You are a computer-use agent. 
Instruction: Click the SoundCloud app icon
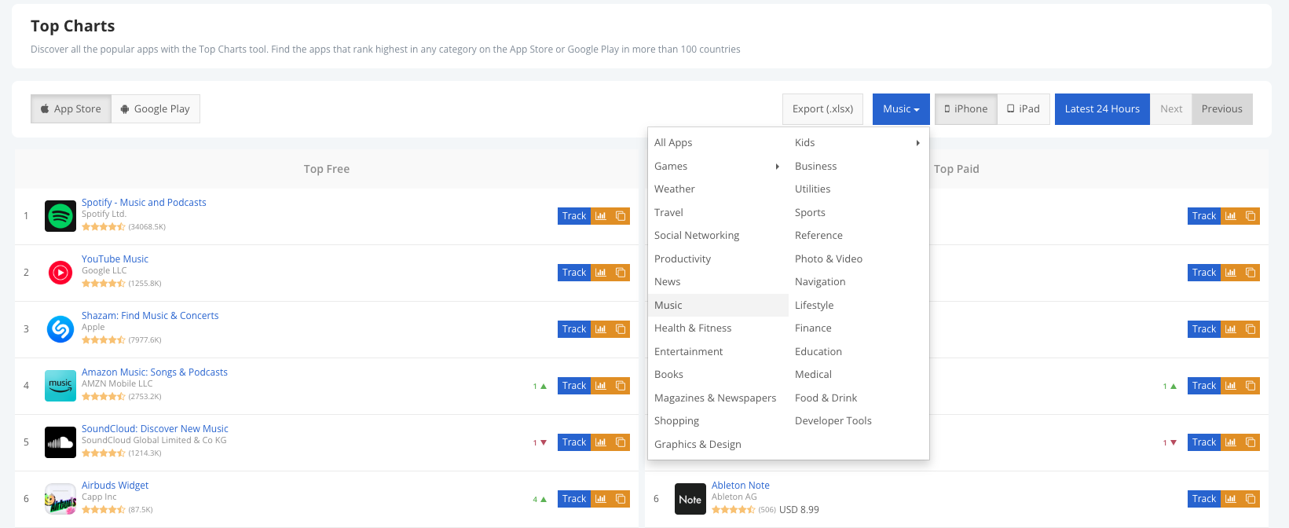click(x=60, y=442)
